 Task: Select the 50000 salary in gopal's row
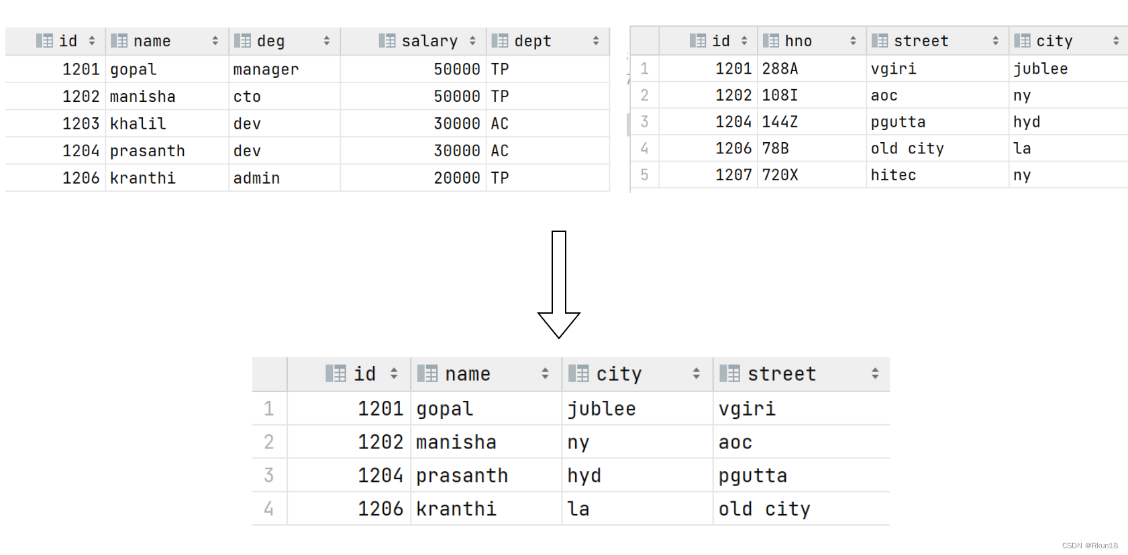click(x=413, y=69)
